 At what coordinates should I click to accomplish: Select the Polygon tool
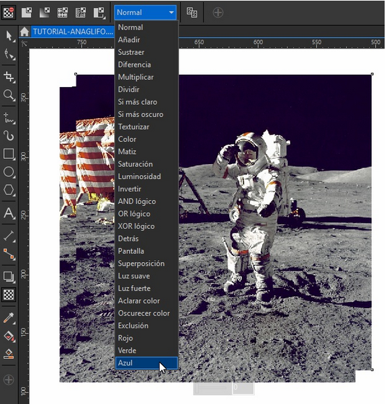tap(9, 190)
